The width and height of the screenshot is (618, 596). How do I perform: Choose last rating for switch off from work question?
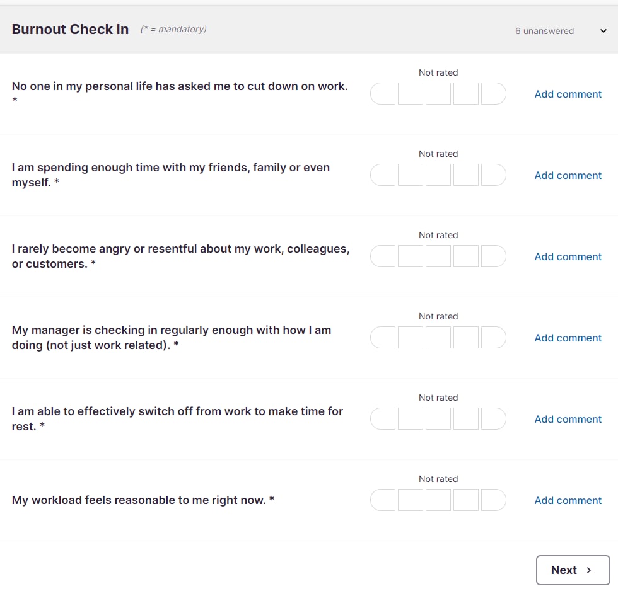(x=493, y=418)
